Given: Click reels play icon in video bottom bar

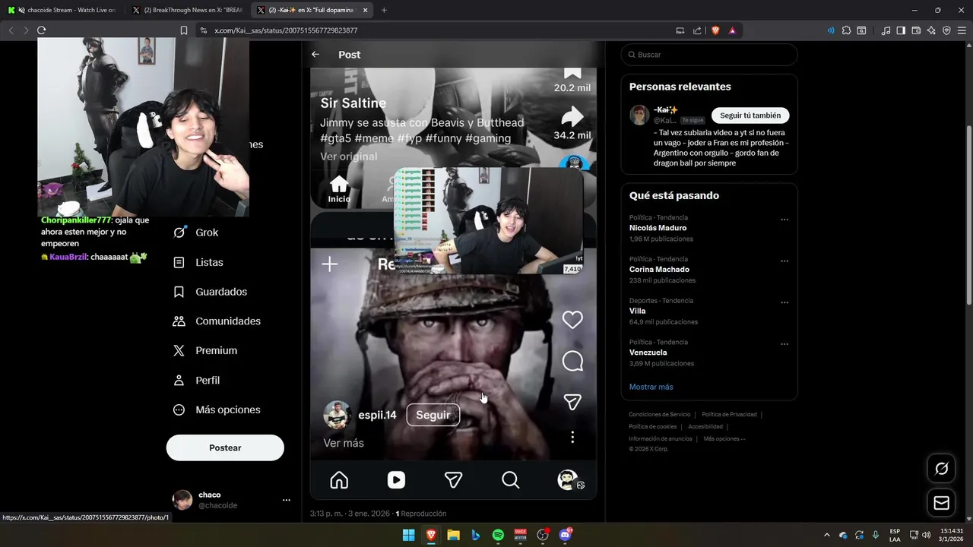Looking at the screenshot, I should tap(396, 480).
